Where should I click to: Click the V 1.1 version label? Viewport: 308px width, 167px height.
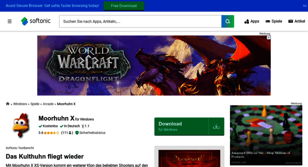86,126
